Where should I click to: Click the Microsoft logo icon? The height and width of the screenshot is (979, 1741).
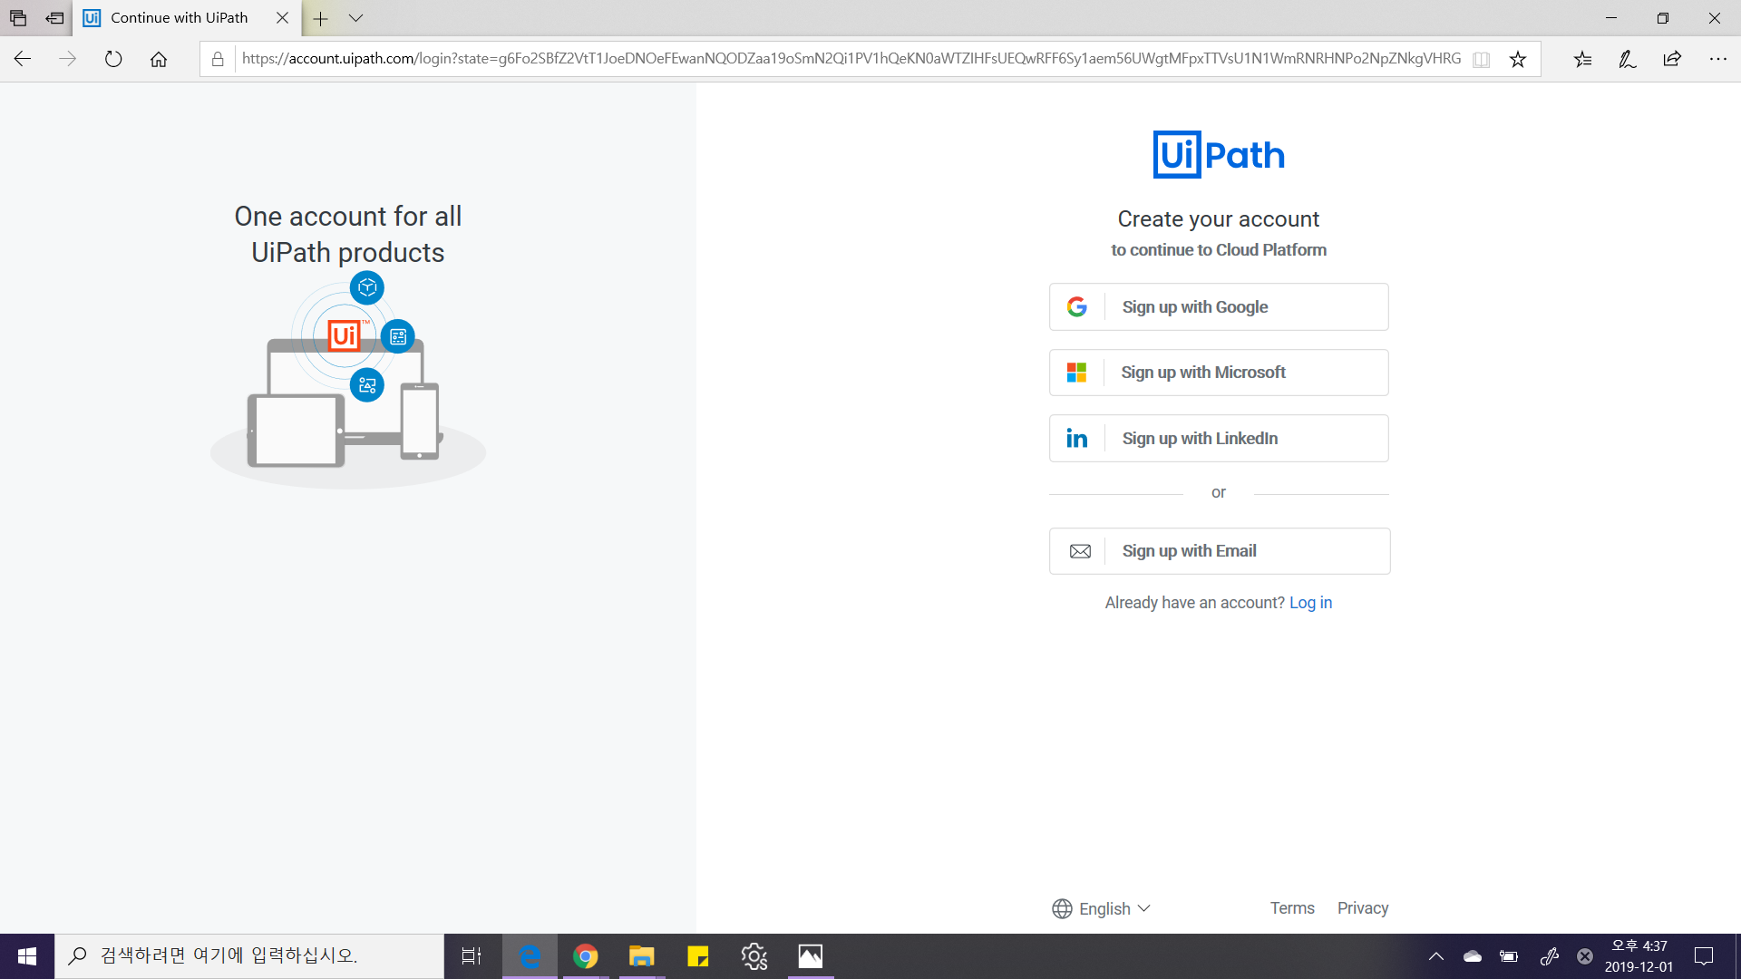click(1077, 373)
